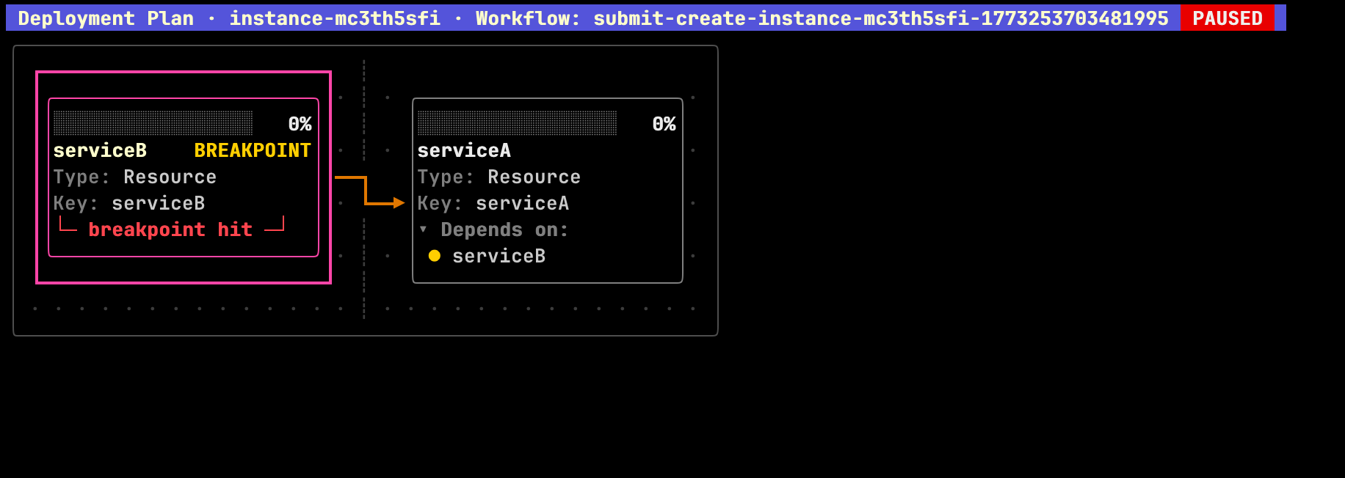
Task: Open the submit-create-instance workflow ID in header
Action: [x=880, y=18]
